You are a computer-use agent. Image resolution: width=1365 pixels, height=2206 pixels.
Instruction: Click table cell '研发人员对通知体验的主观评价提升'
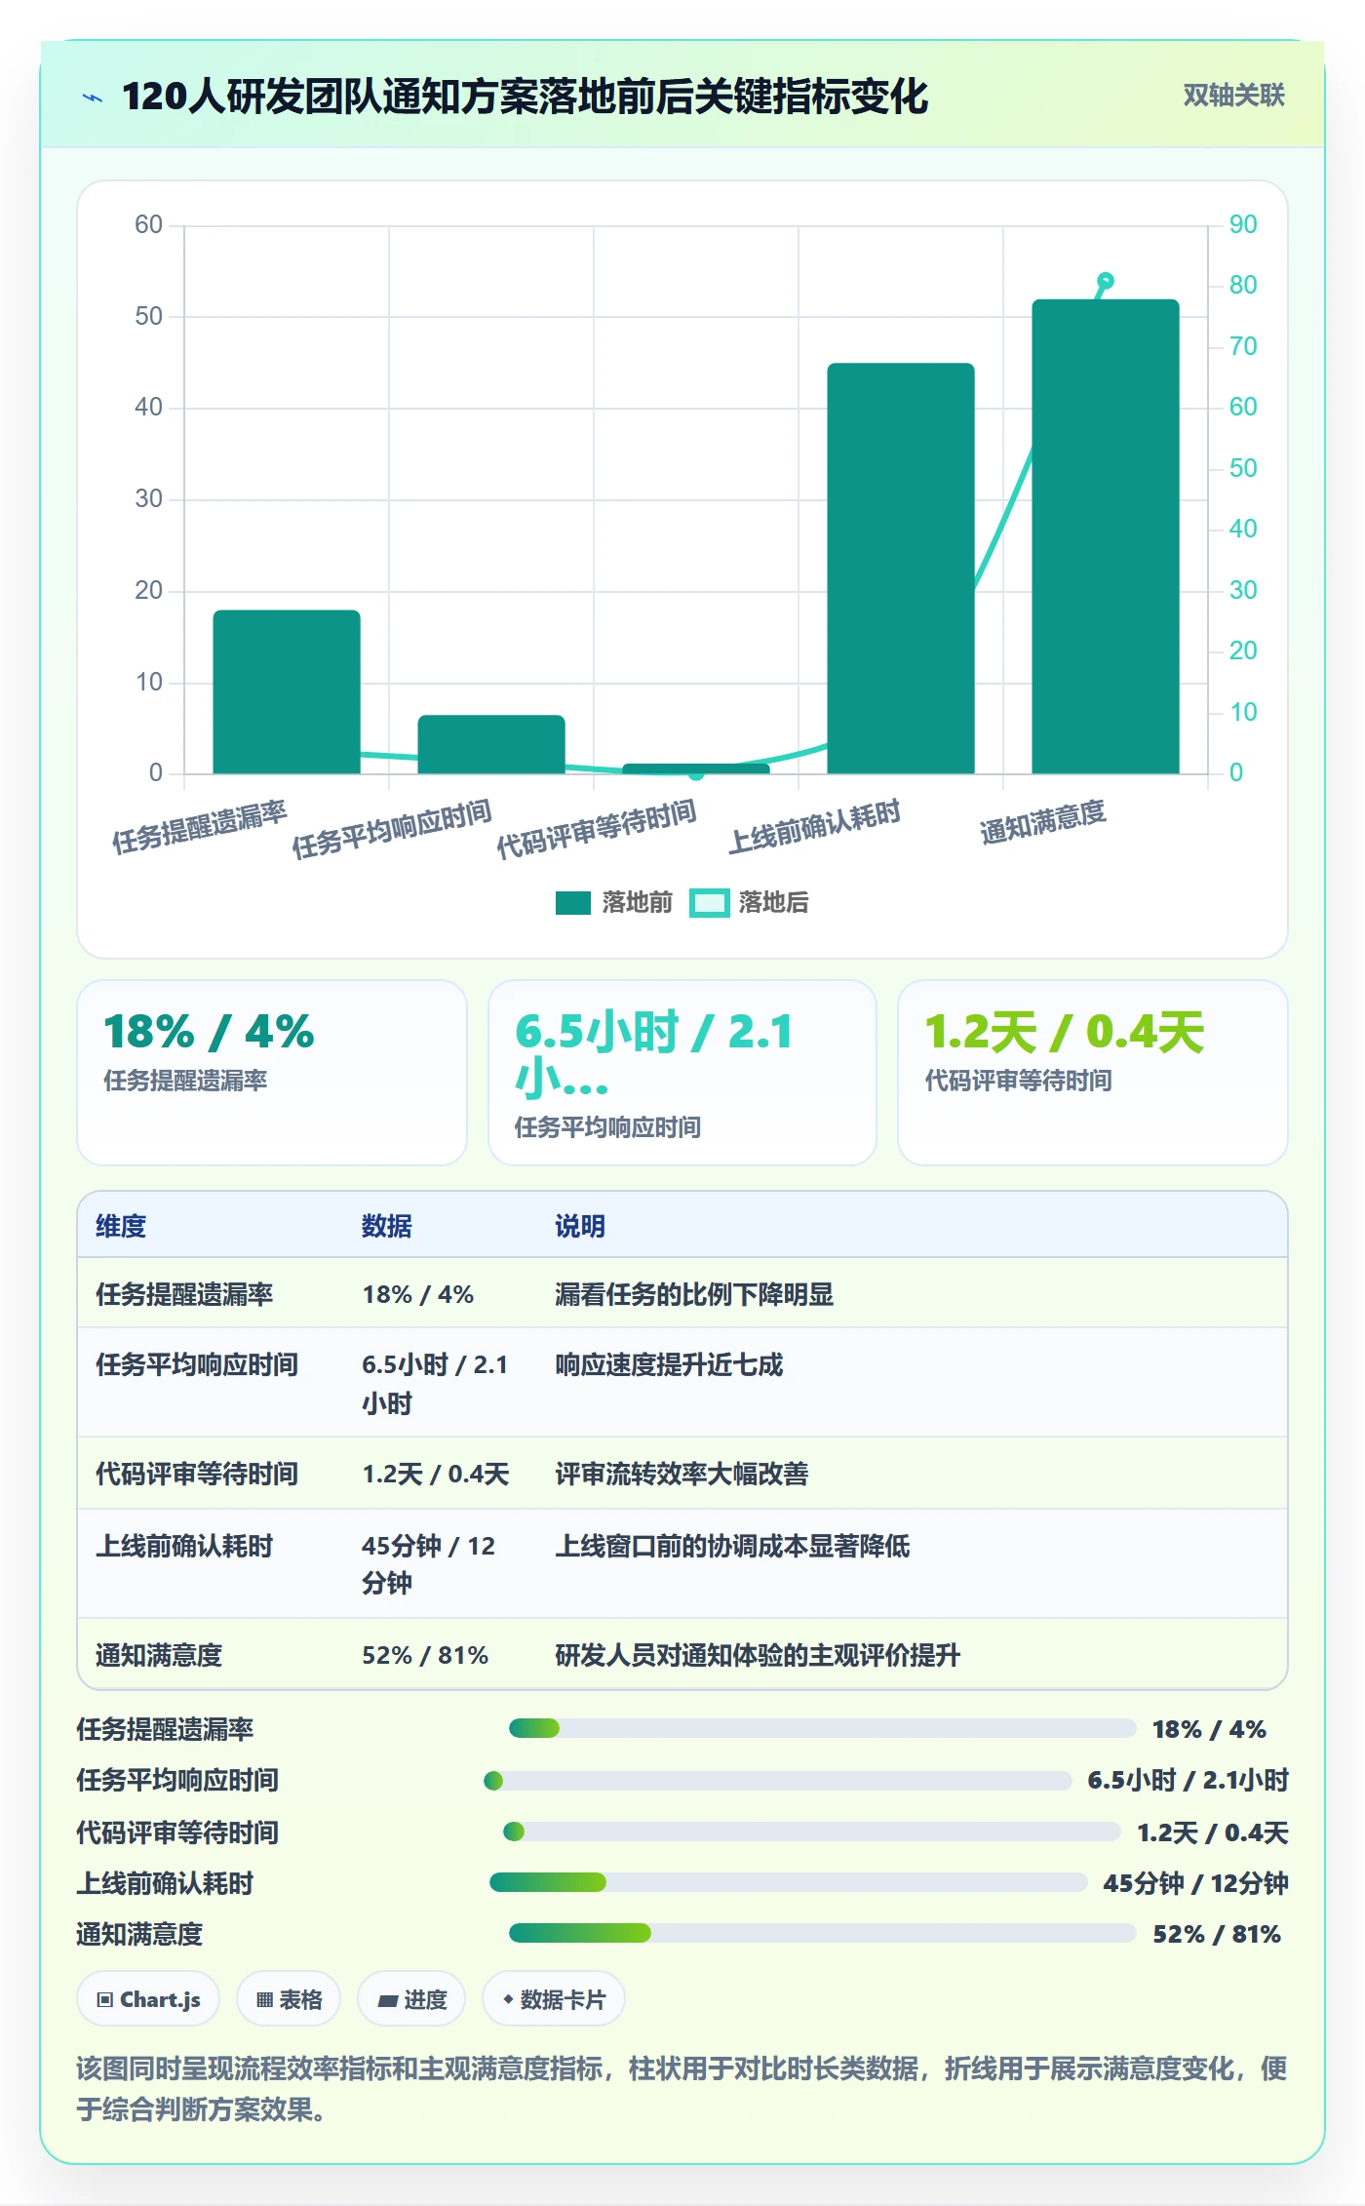(758, 1655)
